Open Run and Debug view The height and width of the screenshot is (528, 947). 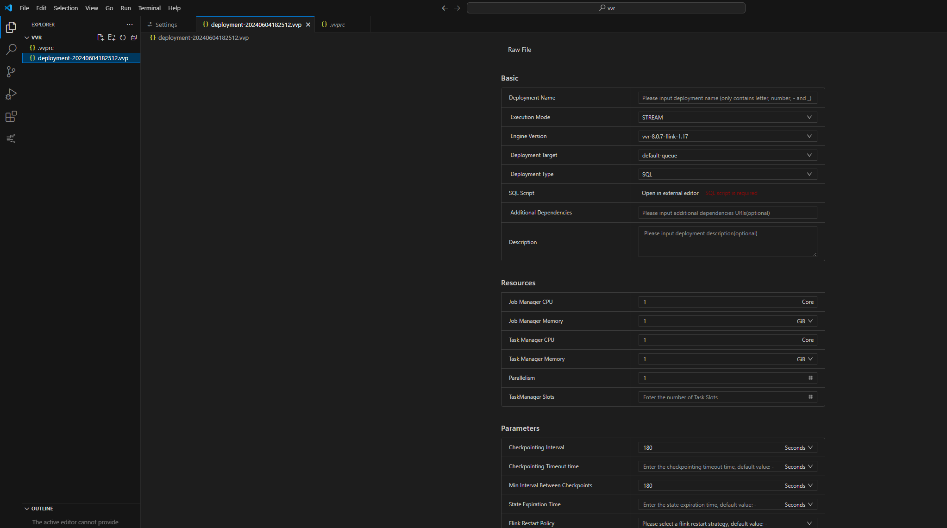11,94
